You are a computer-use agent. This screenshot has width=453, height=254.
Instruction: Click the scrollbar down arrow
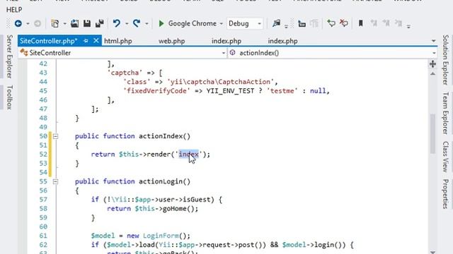click(x=432, y=252)
